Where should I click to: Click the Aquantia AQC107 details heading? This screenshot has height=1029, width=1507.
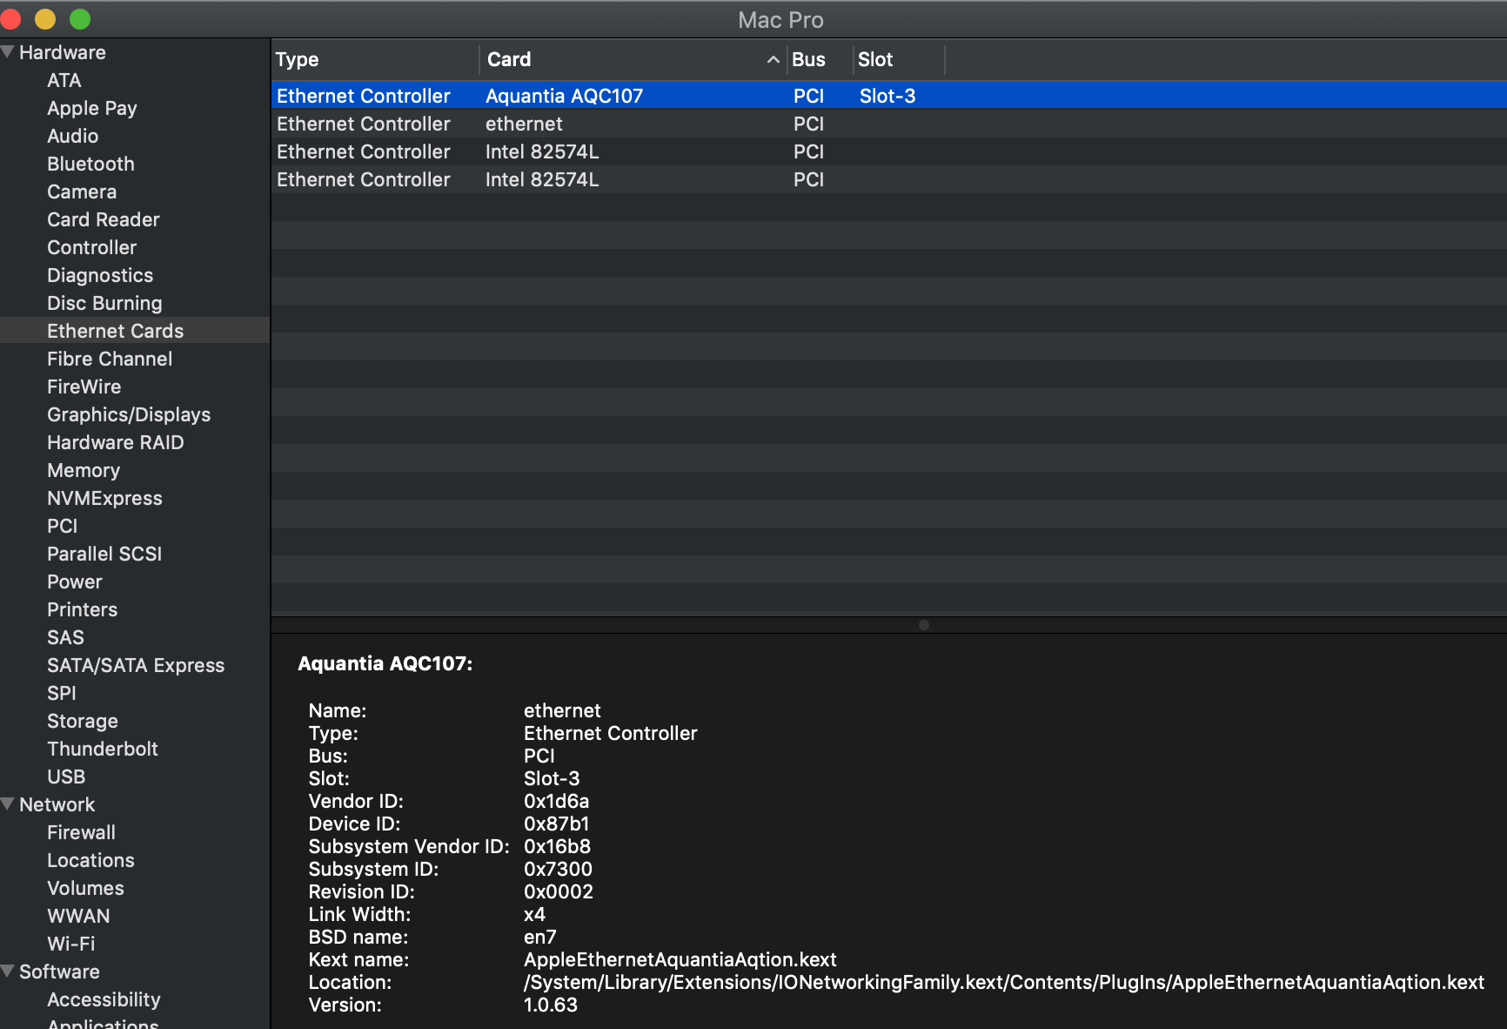click(385, 663)
